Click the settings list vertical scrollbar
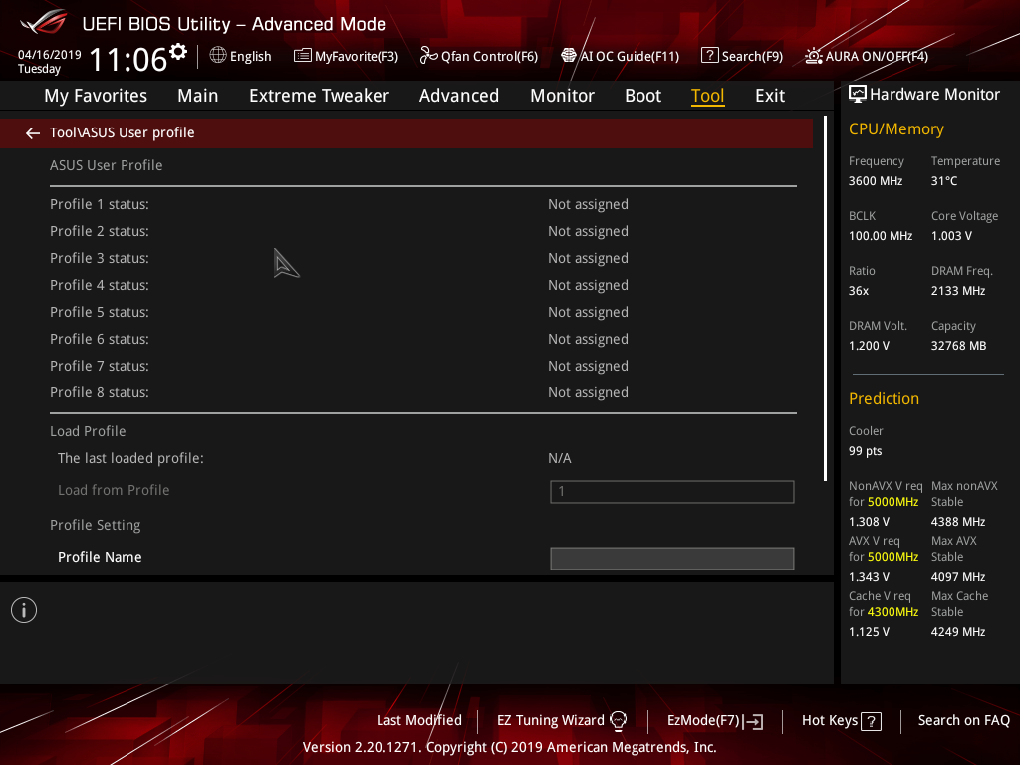Screen dimensions: 1020x765 [825, 299]
